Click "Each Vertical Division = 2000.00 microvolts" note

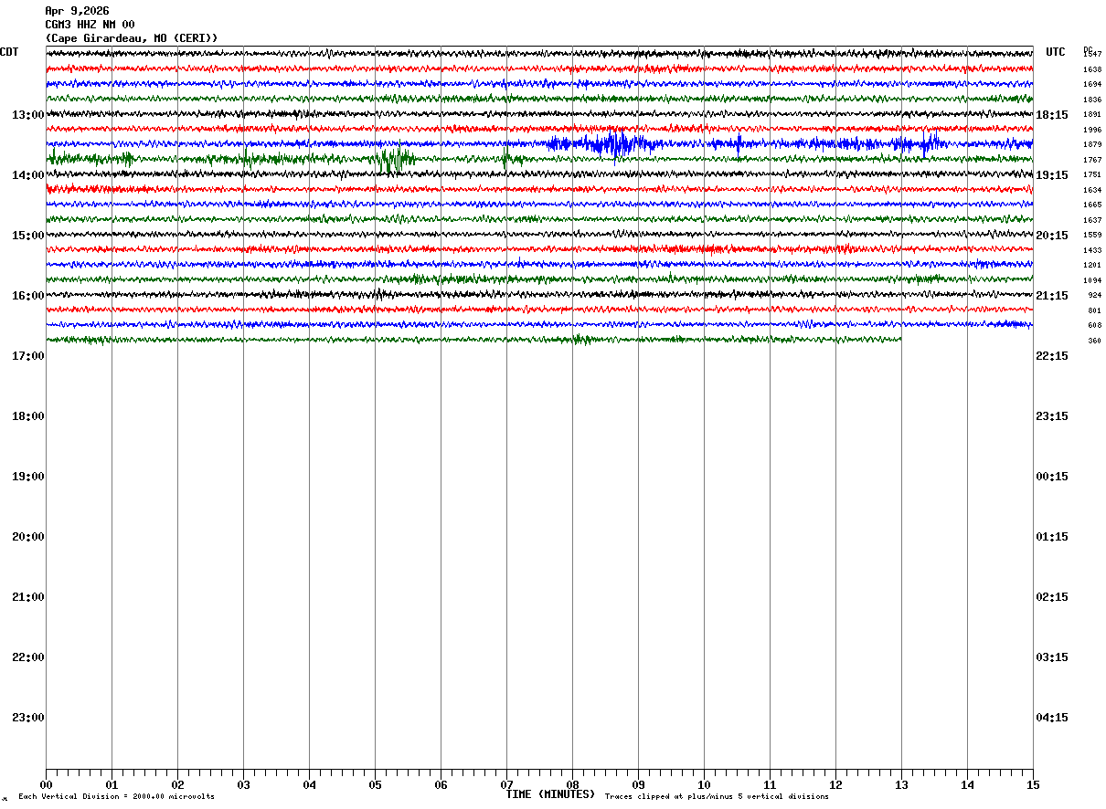click(116, 797)
